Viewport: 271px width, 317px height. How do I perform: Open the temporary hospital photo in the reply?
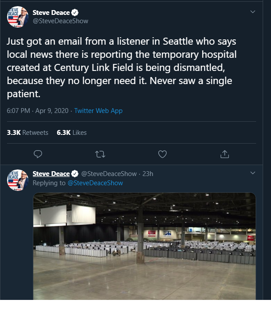coord(144,245)
